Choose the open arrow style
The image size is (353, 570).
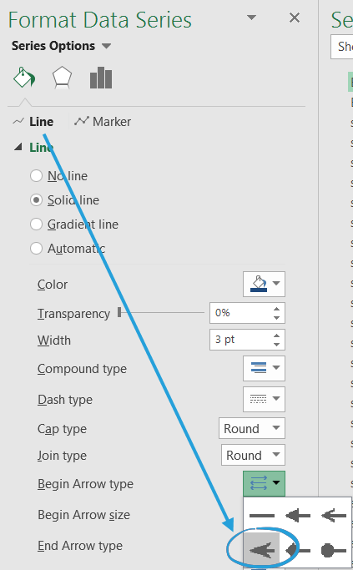tap(334, 516)
